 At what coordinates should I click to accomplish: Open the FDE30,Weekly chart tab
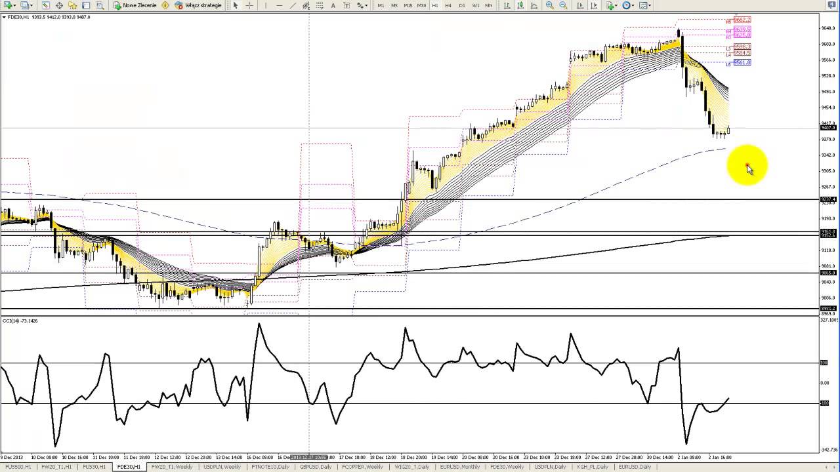(507, 467)
